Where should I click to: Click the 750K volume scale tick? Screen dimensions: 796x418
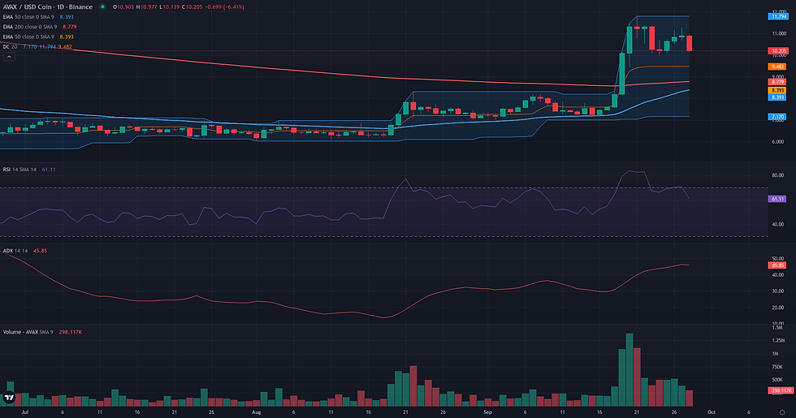[777, 367]
